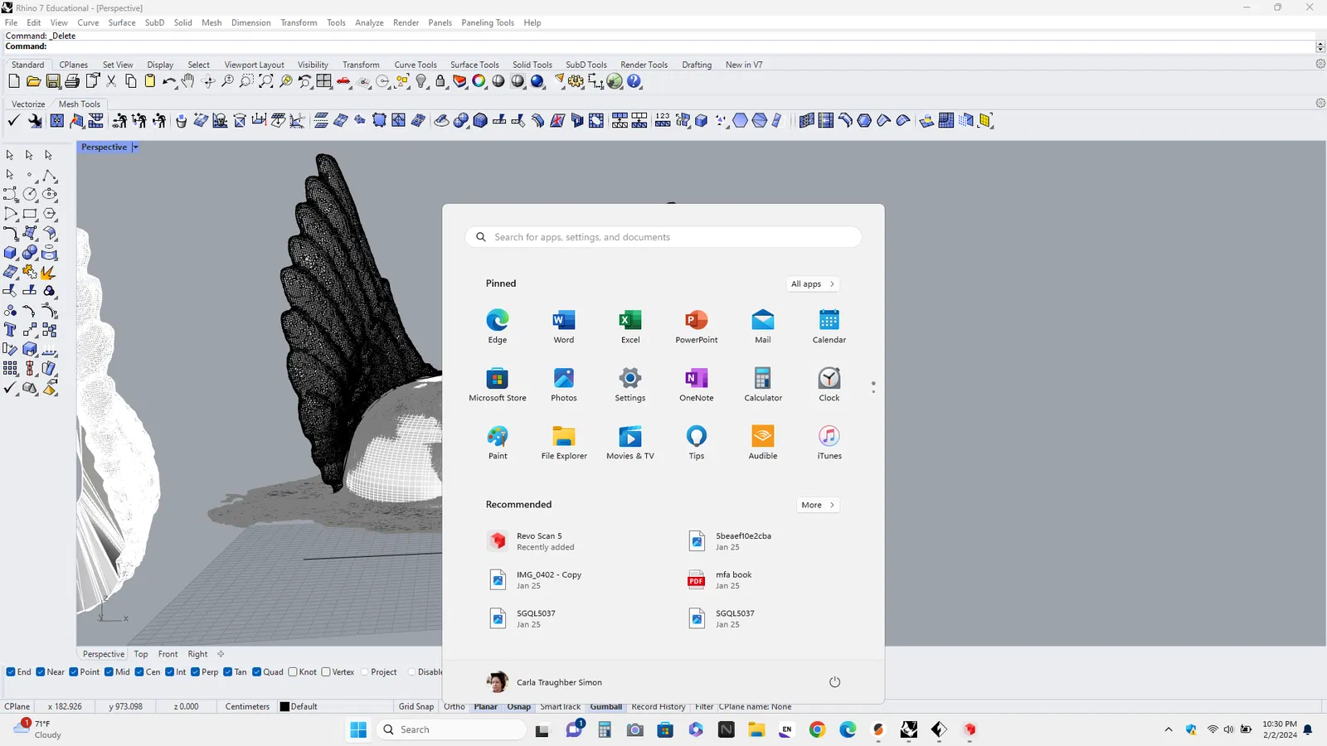The image size is (1327, 746).
Task: Open Carla Traugher Simon user account
Action: pos(544,682)
